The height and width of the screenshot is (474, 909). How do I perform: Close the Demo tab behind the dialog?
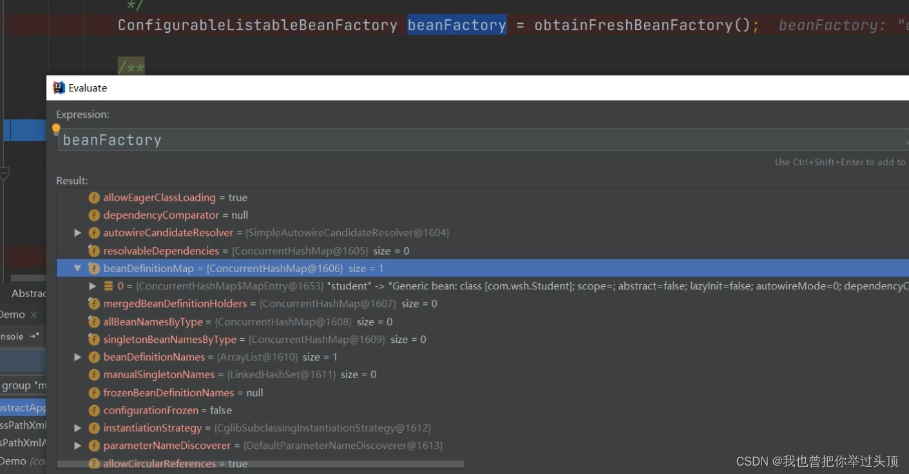[x=34, y=315]
